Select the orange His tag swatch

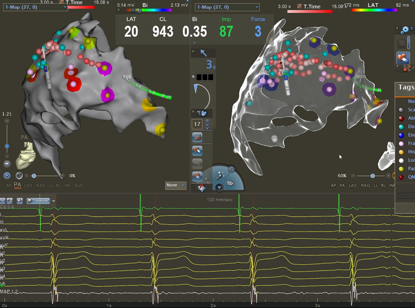pos(401,152)
